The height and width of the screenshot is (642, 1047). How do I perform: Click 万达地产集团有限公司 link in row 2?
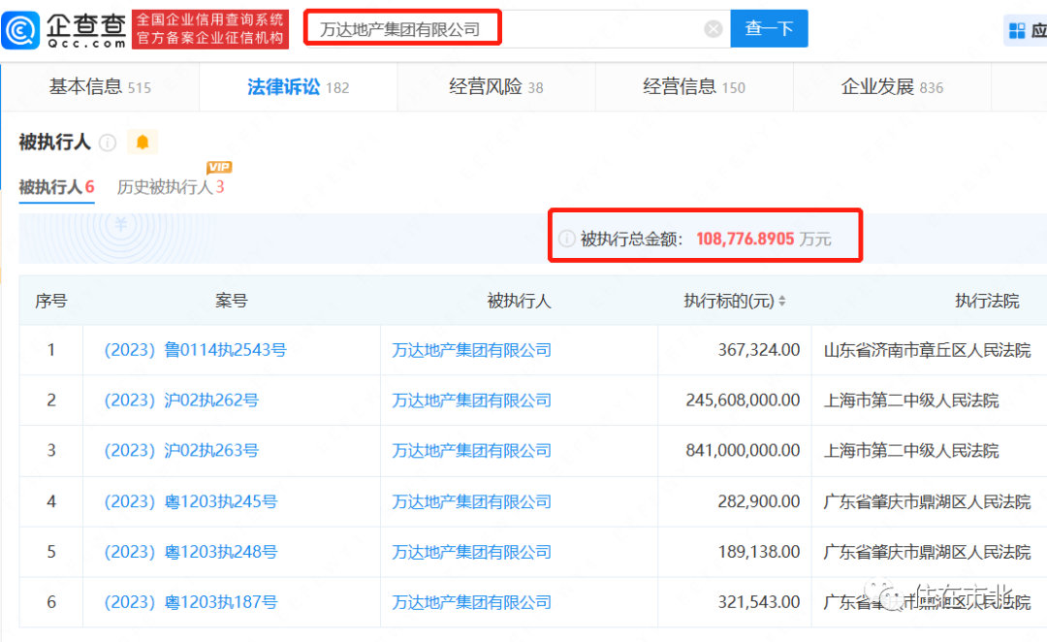point(471,401)
